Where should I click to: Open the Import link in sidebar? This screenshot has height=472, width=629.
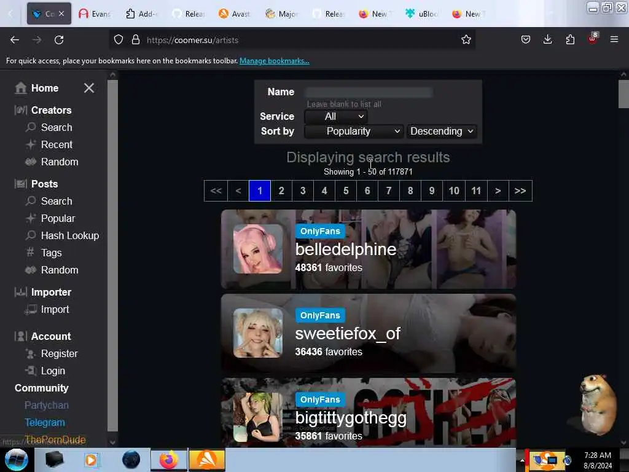(x=55, y=310)
